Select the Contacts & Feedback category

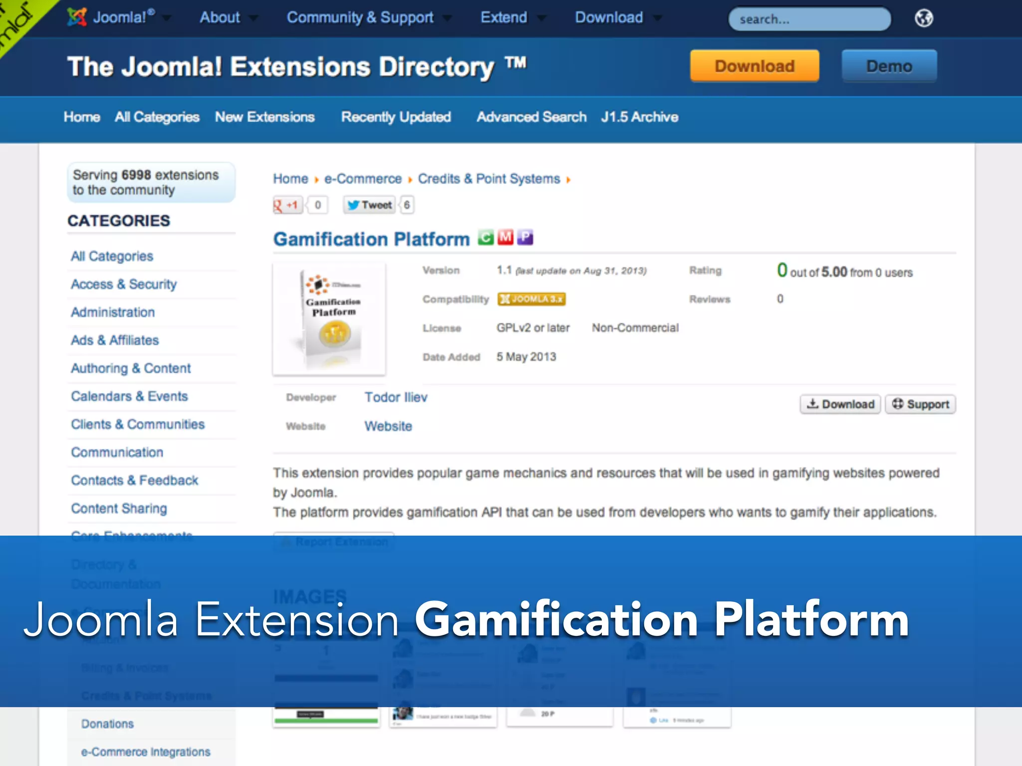point(135,480)
